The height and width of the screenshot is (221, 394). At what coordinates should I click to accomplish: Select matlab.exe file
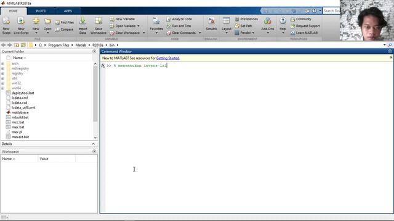(x=20, y=112)
